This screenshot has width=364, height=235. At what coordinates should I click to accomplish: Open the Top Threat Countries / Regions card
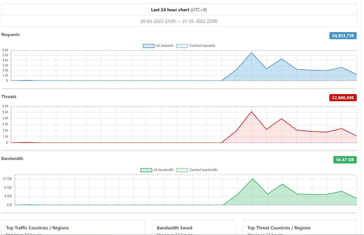click(300, 228)
